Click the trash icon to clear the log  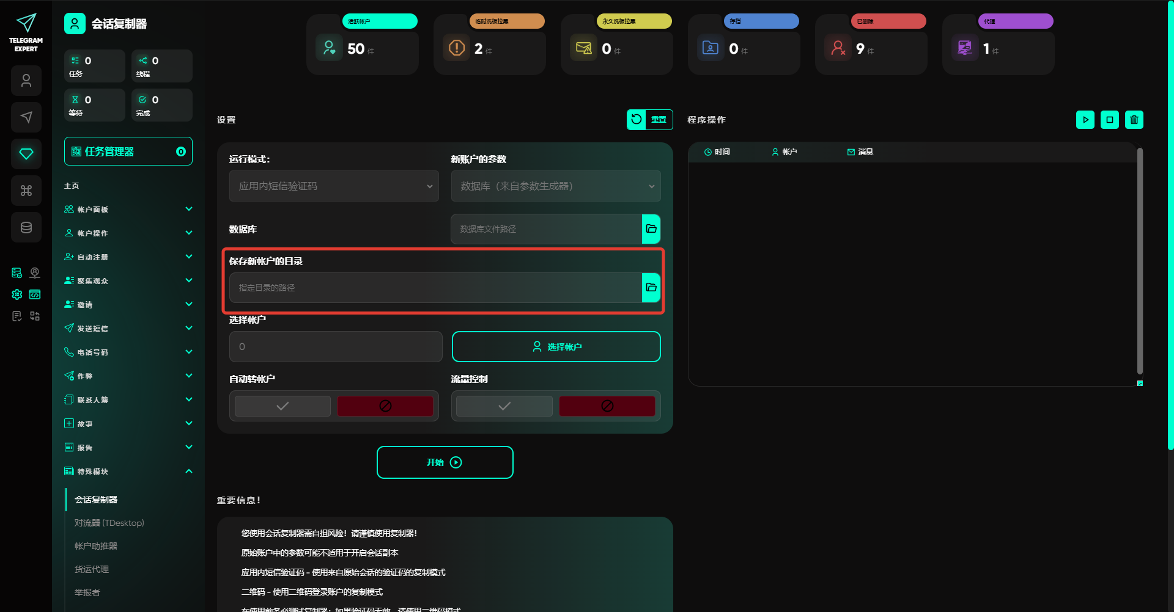click(1134, 120)
